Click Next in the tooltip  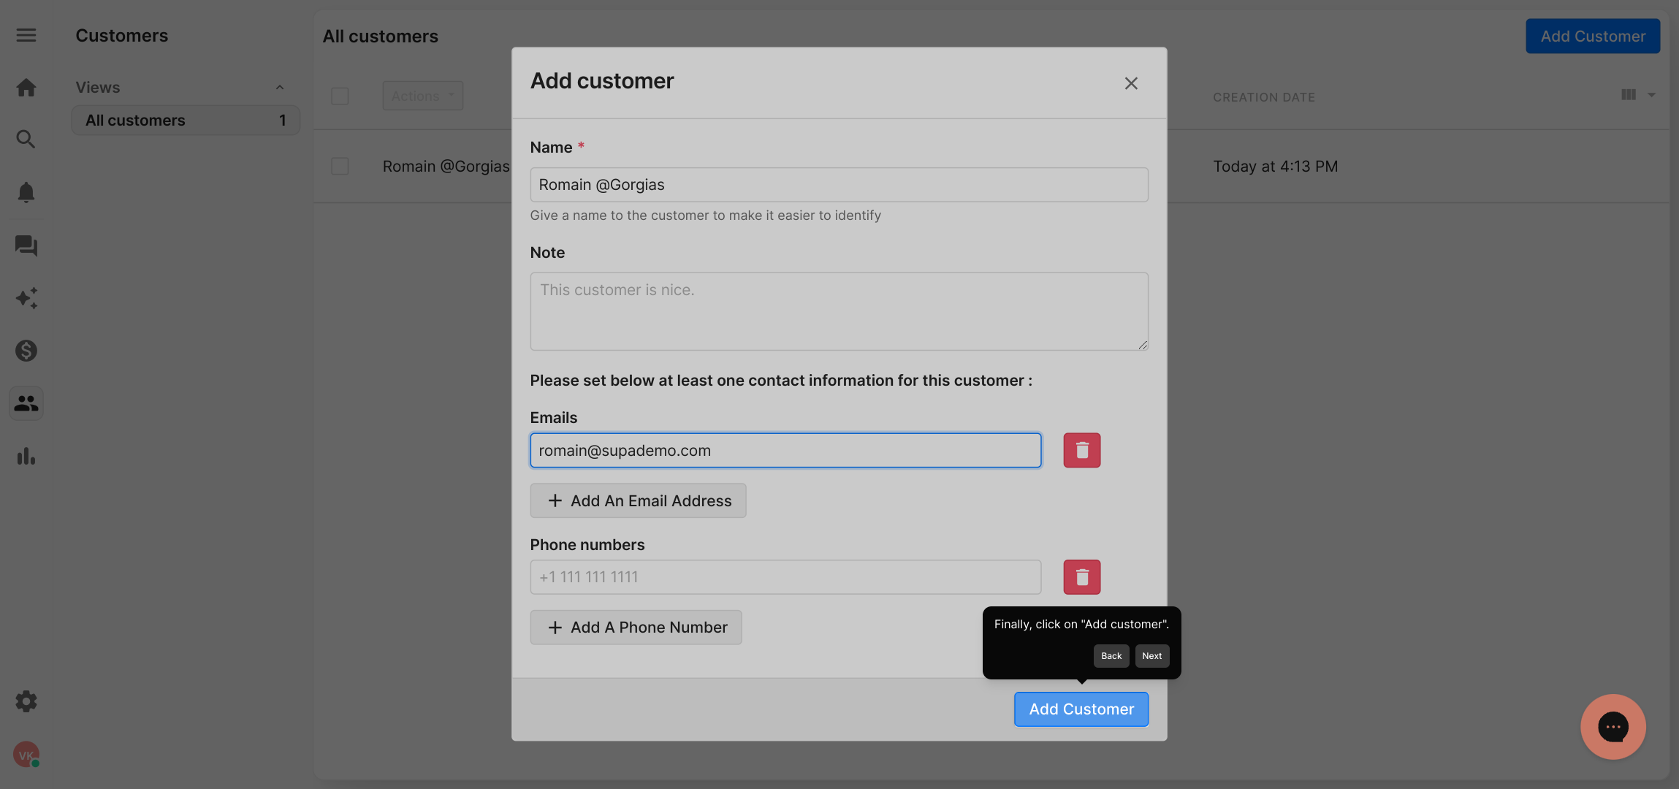click(1152, 656)
